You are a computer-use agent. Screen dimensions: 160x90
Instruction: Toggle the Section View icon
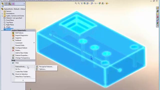point(84,3)
